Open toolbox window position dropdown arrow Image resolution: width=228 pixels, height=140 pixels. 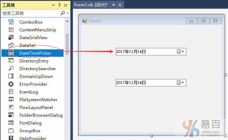pyautogui.click(x=53, y=5)
